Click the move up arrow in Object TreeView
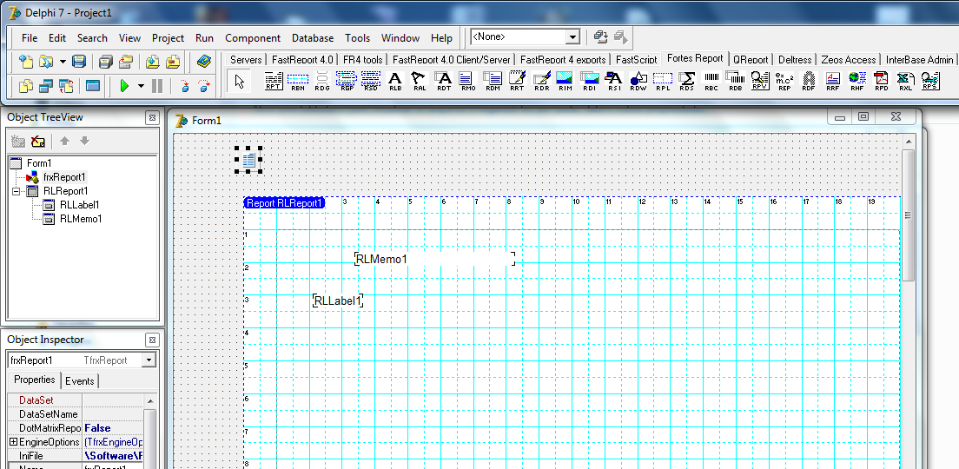 [65, 142]
